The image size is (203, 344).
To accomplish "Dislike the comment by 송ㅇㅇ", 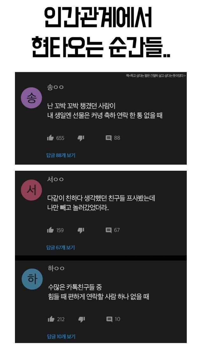I will [x=81, y=138].
